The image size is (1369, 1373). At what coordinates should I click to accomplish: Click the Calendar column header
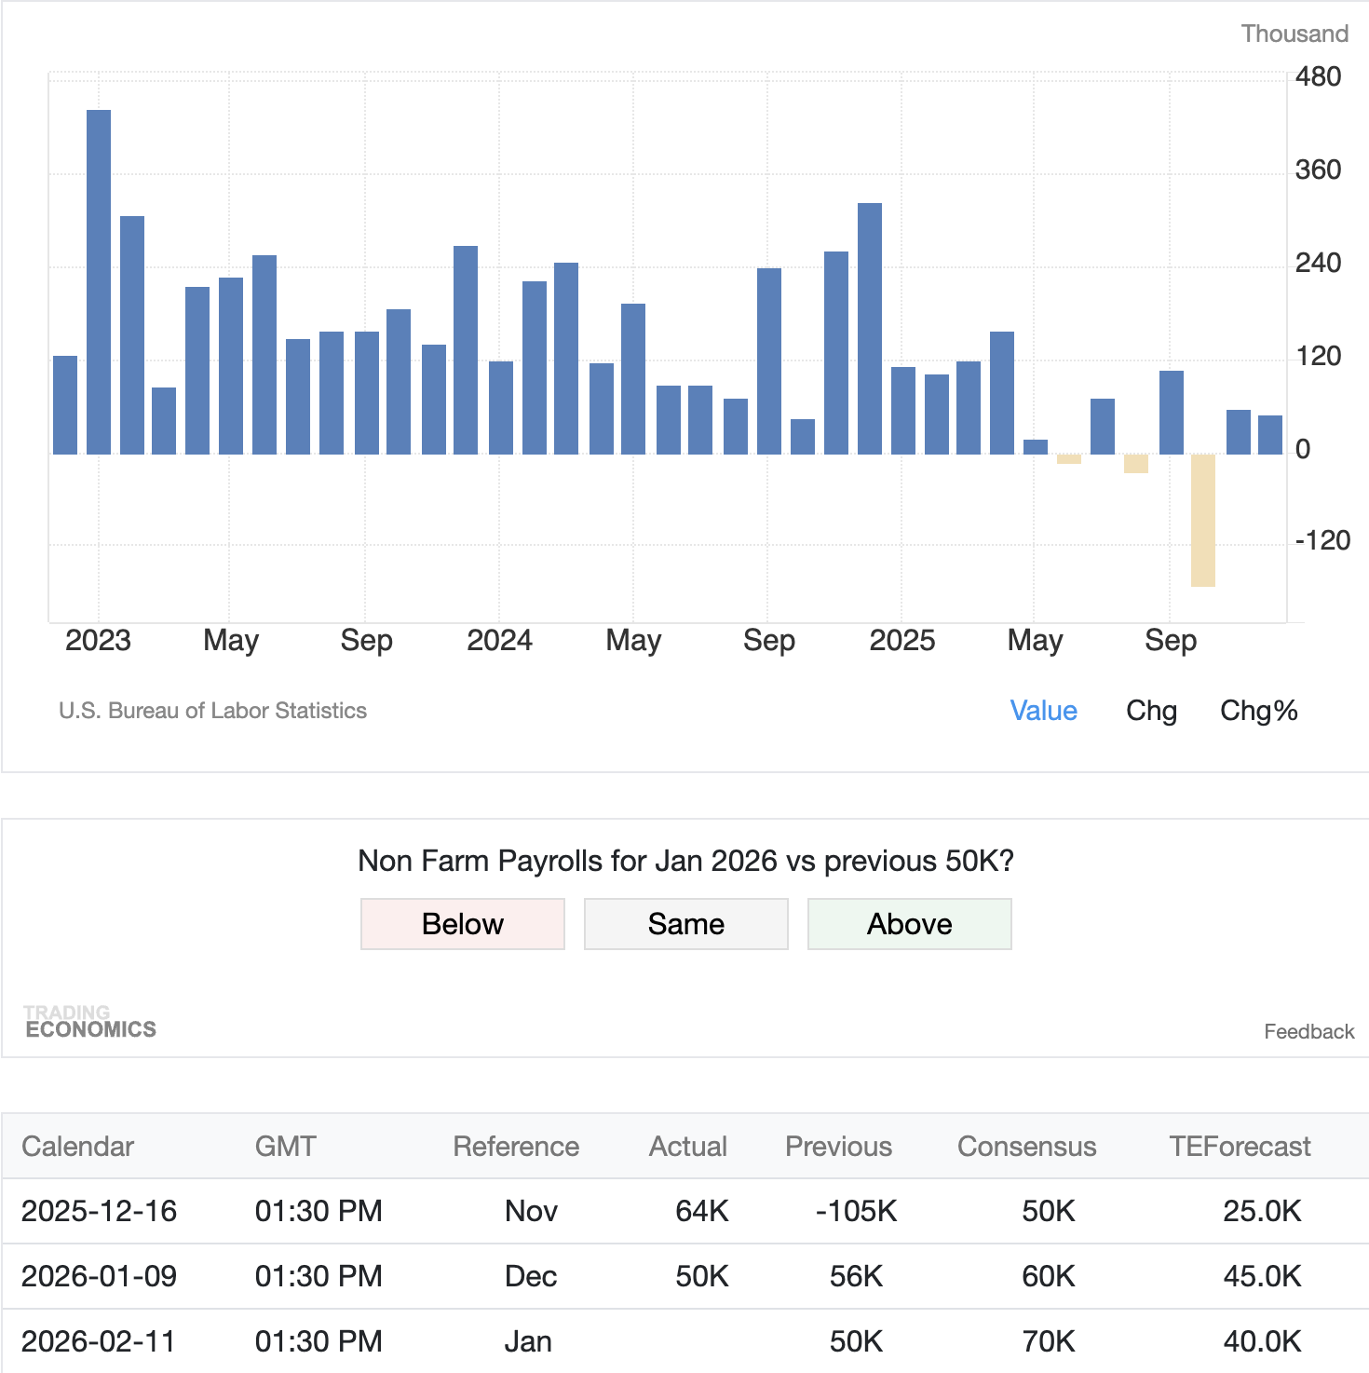click(x=78, y=1147)
